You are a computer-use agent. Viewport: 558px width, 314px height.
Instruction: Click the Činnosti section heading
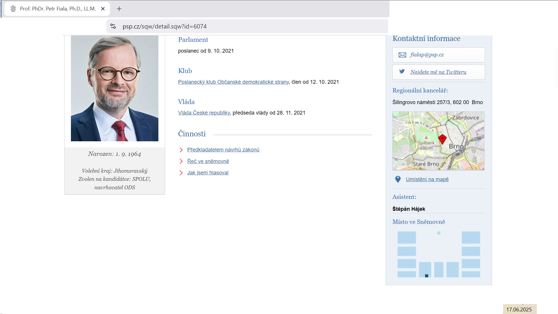(192, 134)
